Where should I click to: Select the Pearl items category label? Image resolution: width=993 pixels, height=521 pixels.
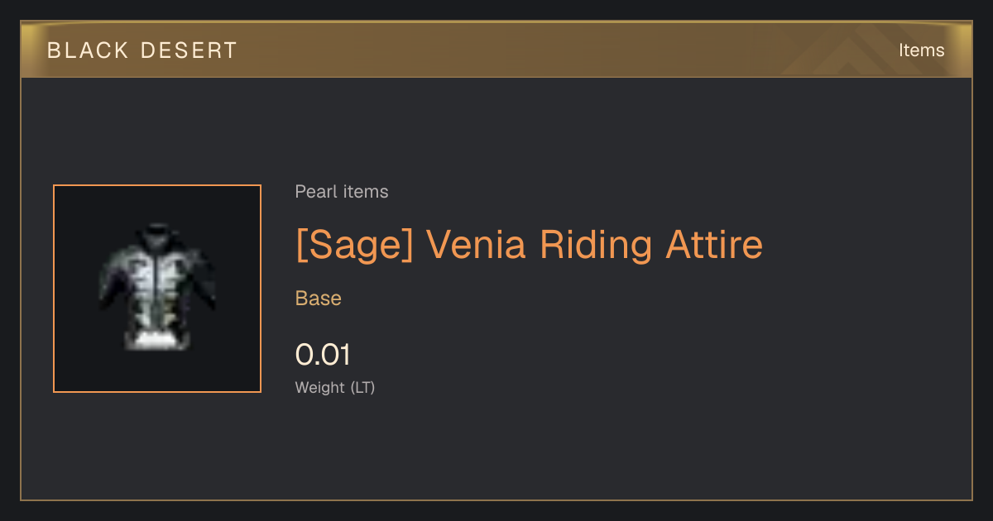pyautogui.click(x=342, y=192)
